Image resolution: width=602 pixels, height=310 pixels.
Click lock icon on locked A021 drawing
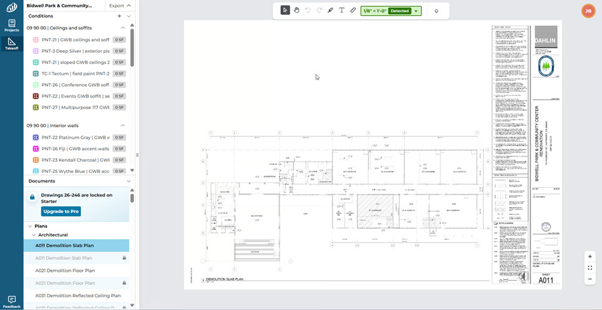(124, 283)
